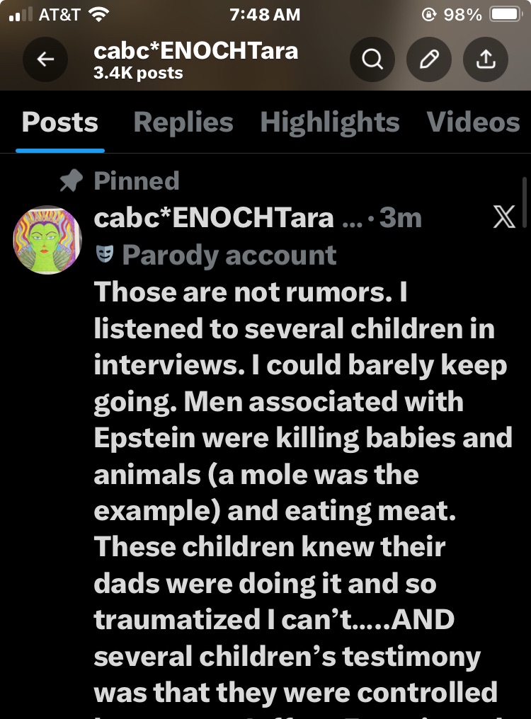Open the Highlights tab
This screenshot has width=531, height=719.
point(329,123)
